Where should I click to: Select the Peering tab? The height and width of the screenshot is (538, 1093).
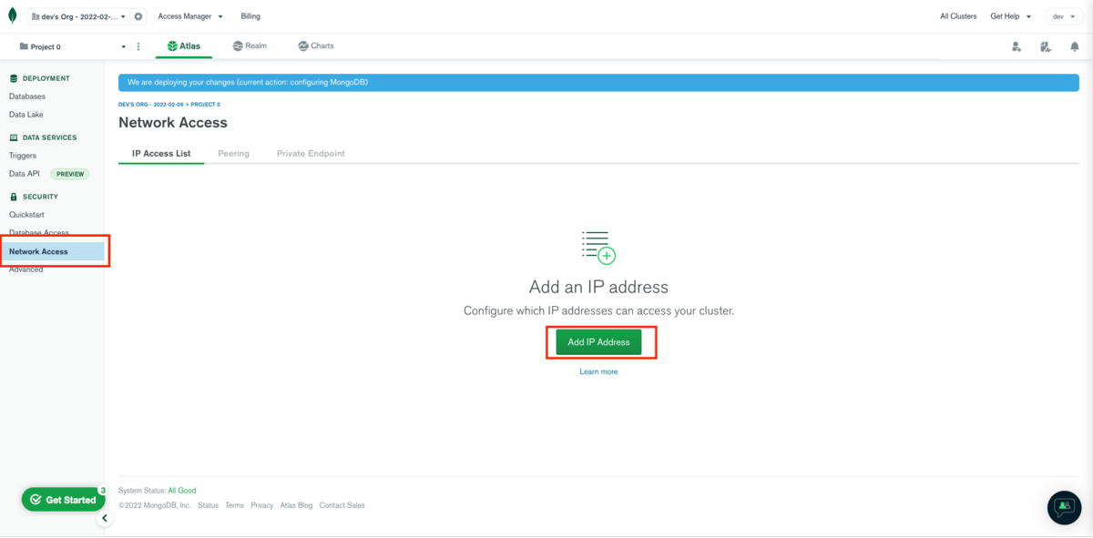pyautogui.click(x=233, y=154)
